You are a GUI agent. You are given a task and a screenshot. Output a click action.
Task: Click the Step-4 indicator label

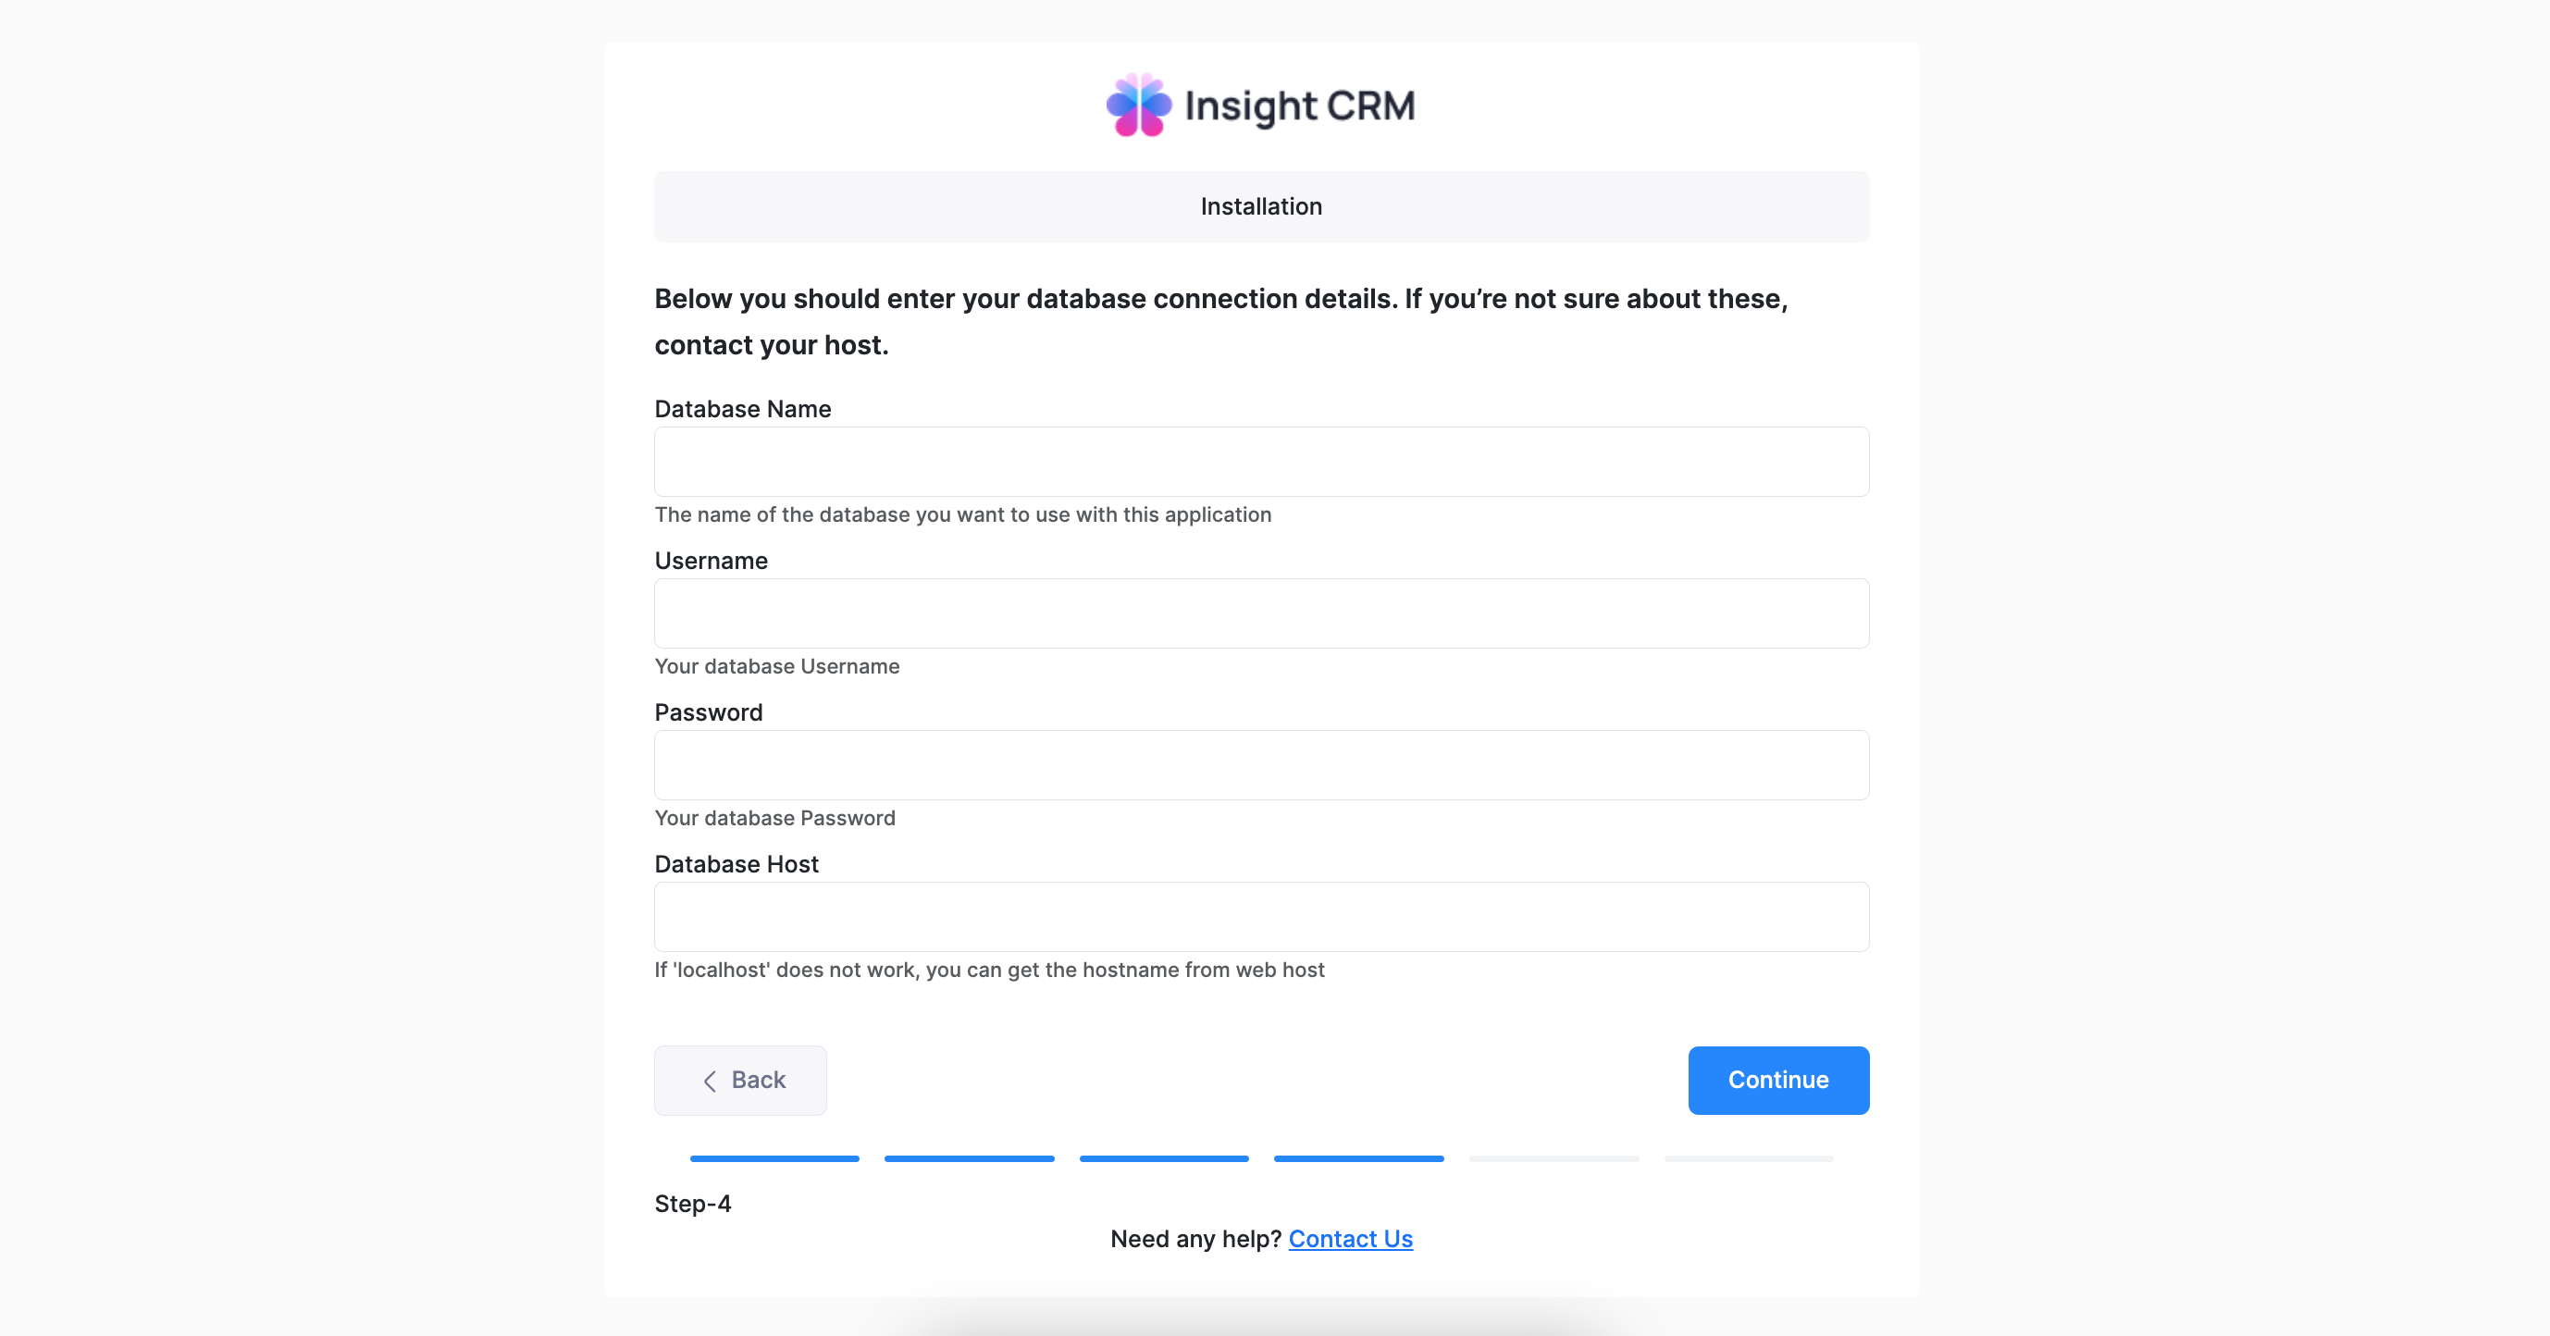click(693, 1204)
